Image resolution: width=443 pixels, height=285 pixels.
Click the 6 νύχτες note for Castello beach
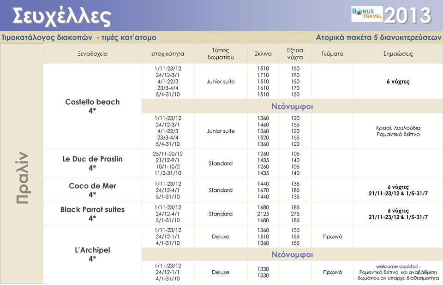(398, 82)
